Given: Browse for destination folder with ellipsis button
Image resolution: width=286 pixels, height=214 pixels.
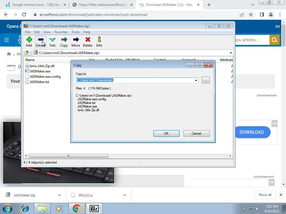Looking at the screenshot, I should point(206,80).
